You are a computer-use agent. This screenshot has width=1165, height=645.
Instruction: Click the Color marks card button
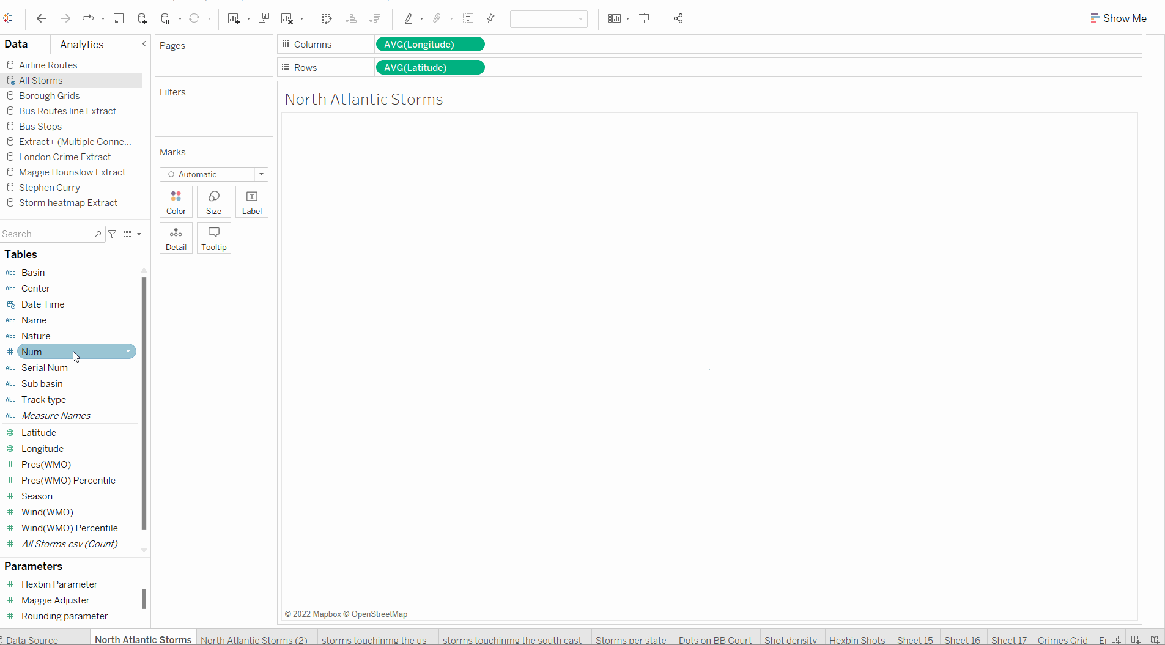176,202
